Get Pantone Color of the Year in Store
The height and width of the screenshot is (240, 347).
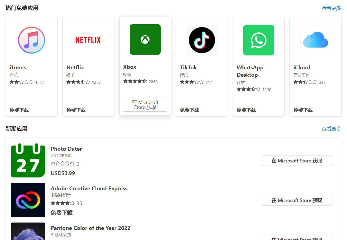(x=297, y=237)
